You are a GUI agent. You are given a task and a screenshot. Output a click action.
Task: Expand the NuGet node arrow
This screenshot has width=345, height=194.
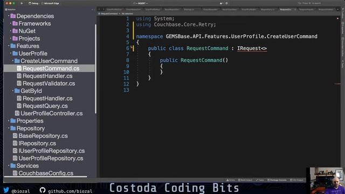pos(11,31)
